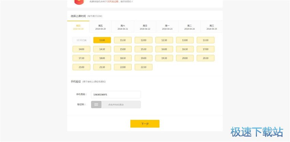Choose the 17:30 time slot

(82, 58)
